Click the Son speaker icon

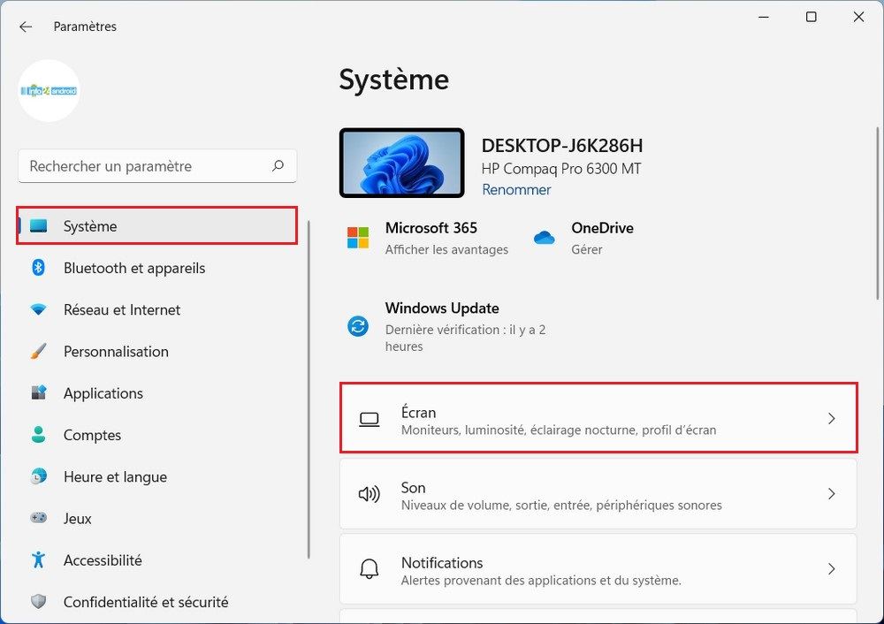pos(370,494)
